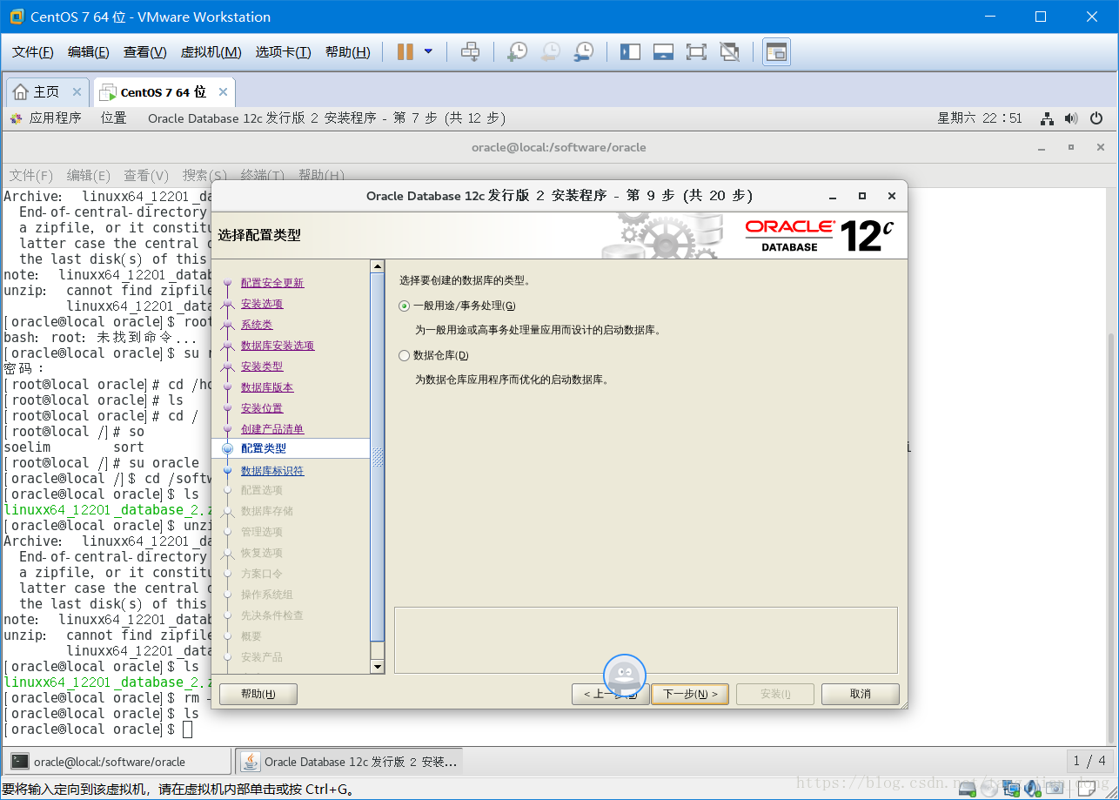Go to the 数据库标识符 step
The width and height of the screenshot is (1119, 800).
(x=272, y=471)
